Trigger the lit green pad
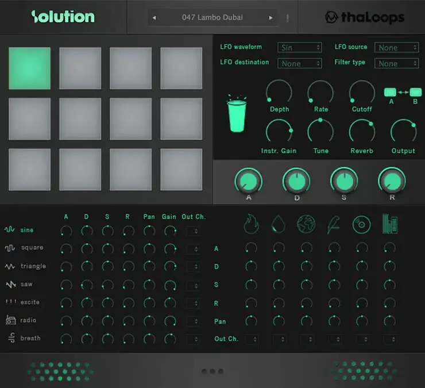Image resolution: width=425 pixels, height=388 pixels. (x=29, y=68)
